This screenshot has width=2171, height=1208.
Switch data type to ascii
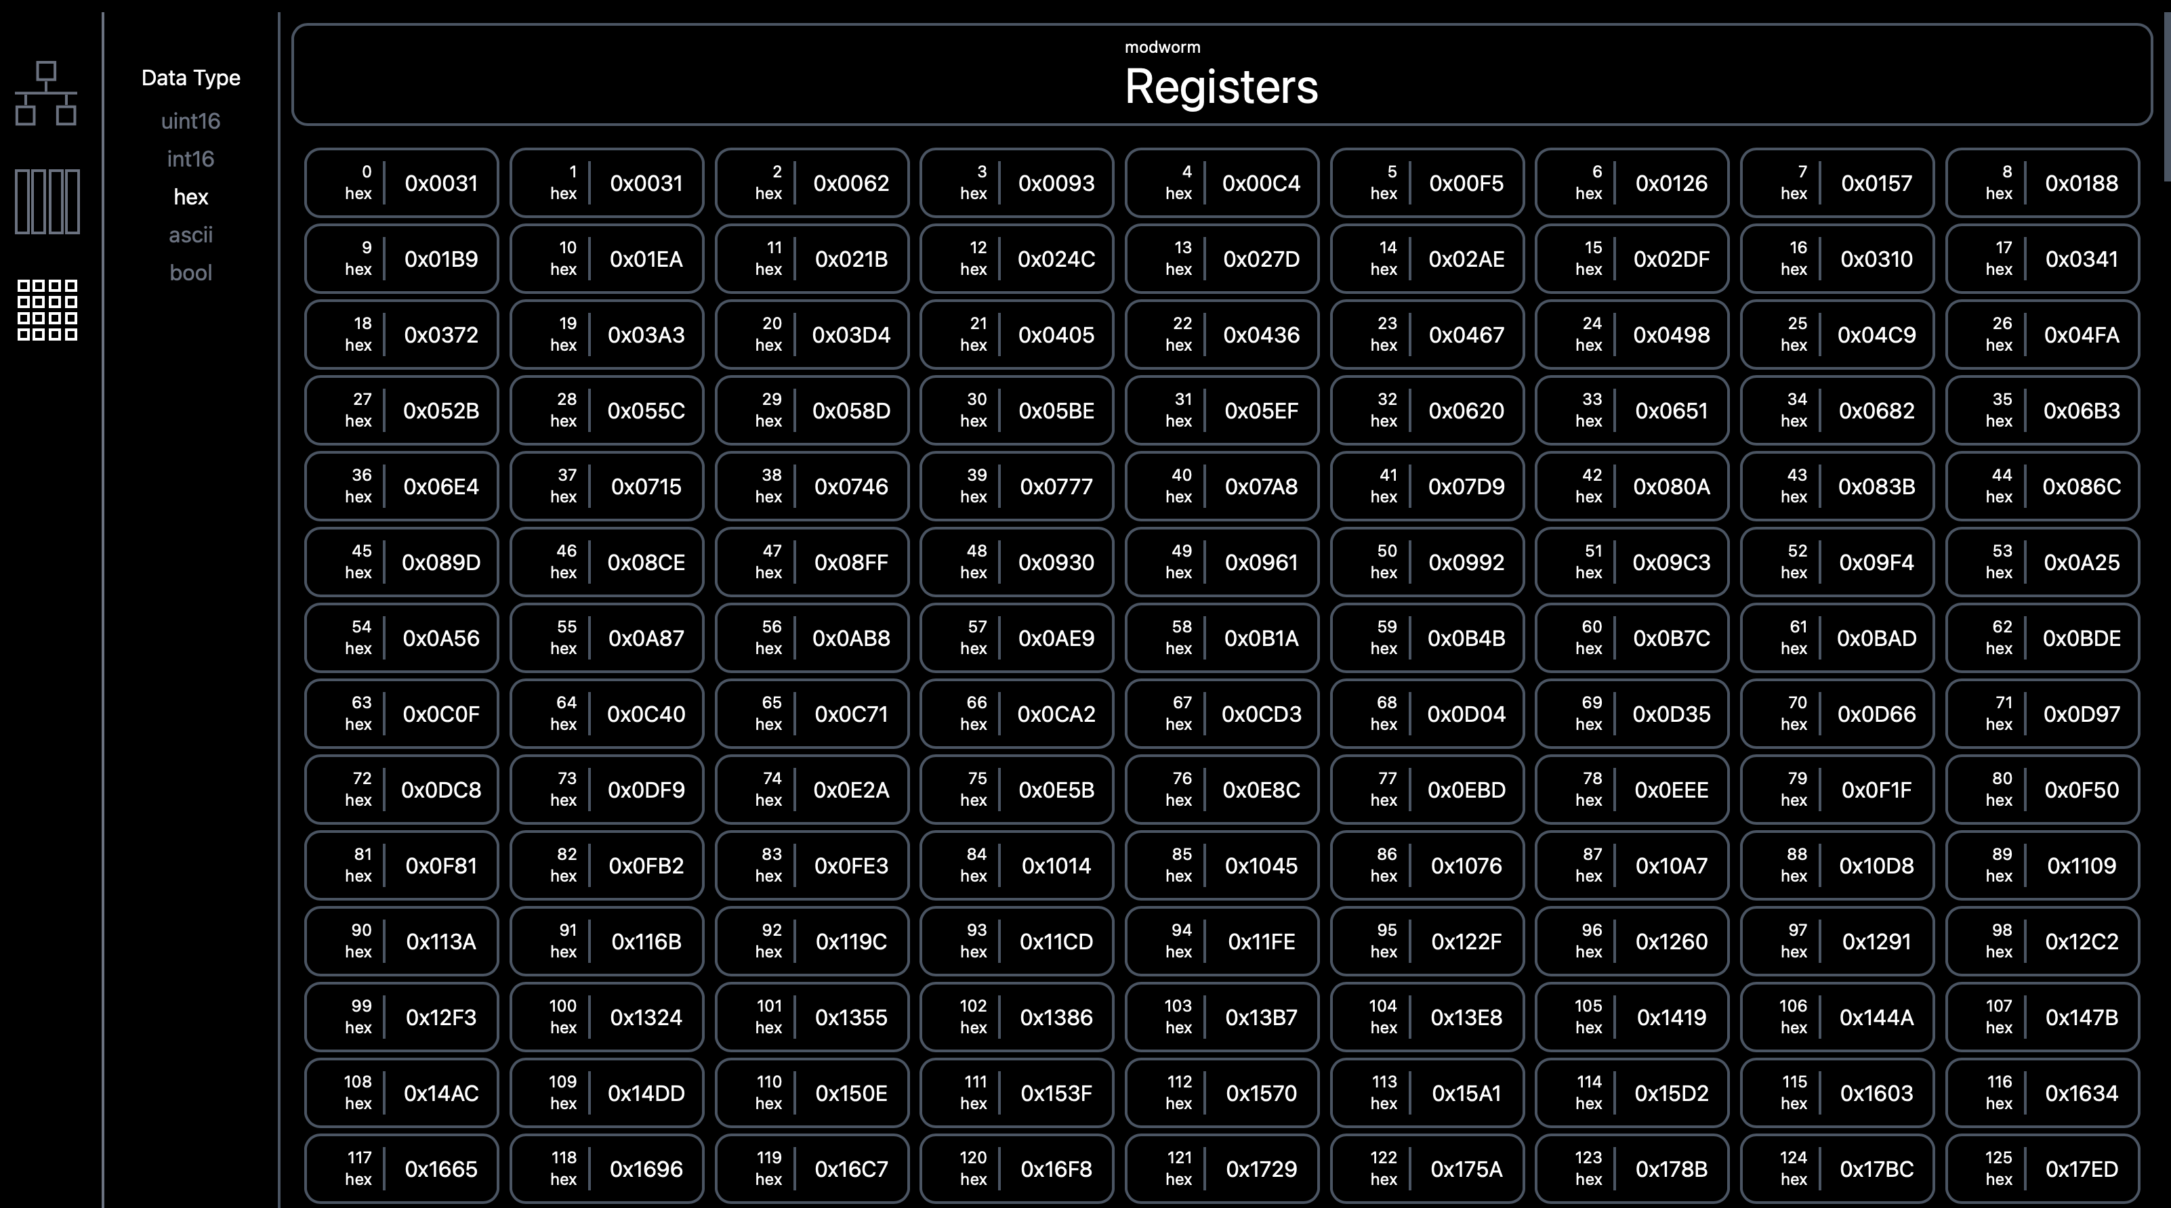pos(190,235)
